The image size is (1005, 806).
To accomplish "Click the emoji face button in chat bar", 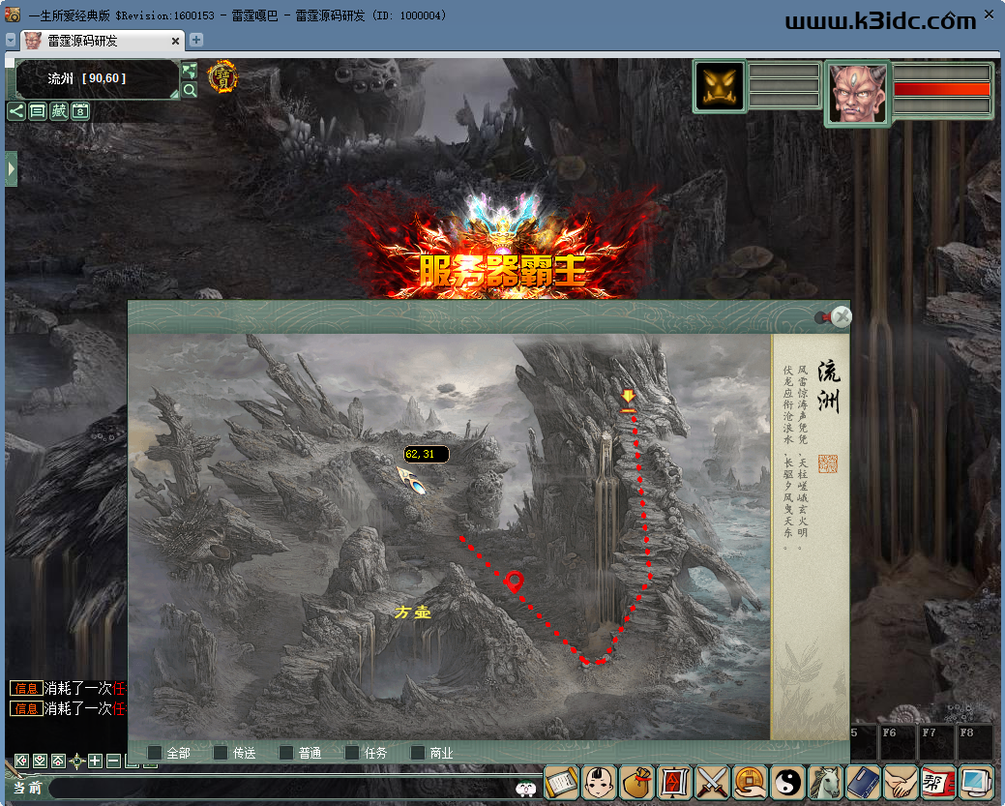I will (525, 788).
